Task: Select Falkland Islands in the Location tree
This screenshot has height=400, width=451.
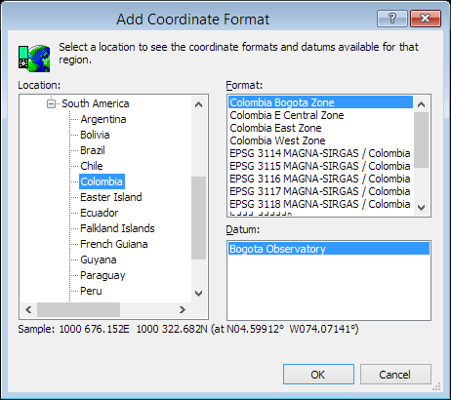Action: pyautogui.click(x=117, y=228)
